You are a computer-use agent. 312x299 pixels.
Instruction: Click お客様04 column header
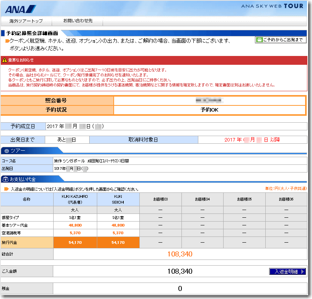[x=203, y=199]
